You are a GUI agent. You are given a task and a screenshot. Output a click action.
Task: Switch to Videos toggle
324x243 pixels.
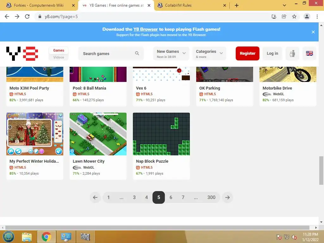(x=59, y=57)
